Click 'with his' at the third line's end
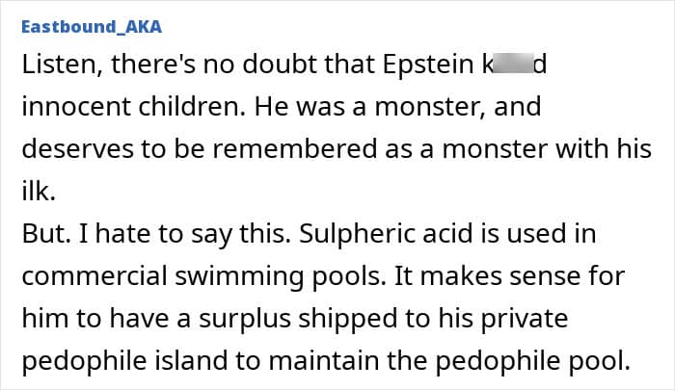 (x=612, y=148)
